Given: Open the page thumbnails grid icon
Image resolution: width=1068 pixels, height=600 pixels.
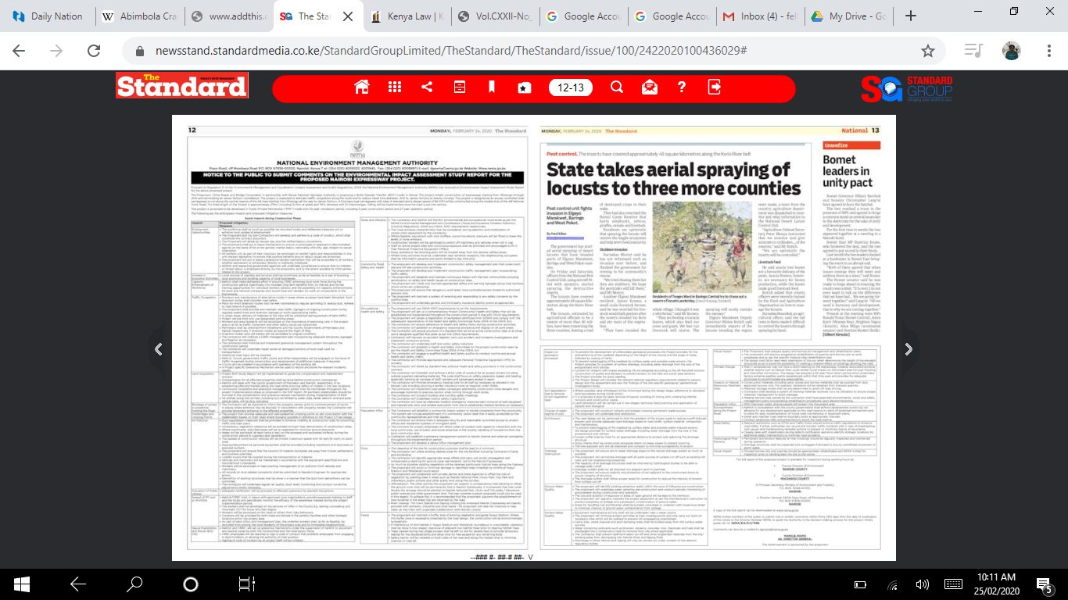Looking at the screenshot, I should click(395, 87).
